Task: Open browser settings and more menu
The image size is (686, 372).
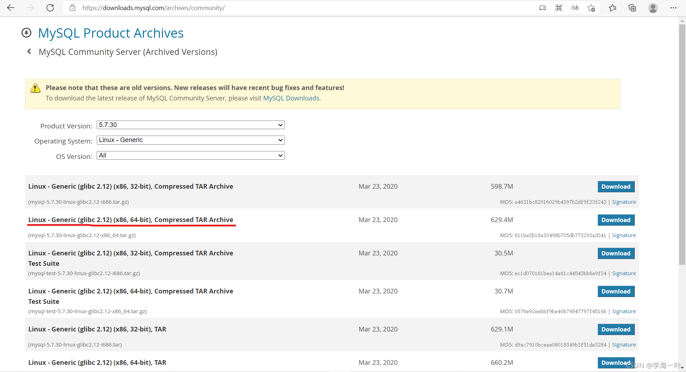Action: [673, 8]
